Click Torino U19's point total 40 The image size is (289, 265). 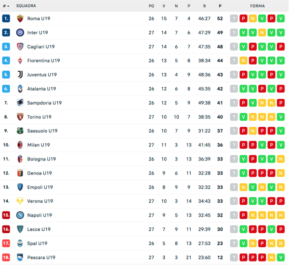[x=220, y=117]
